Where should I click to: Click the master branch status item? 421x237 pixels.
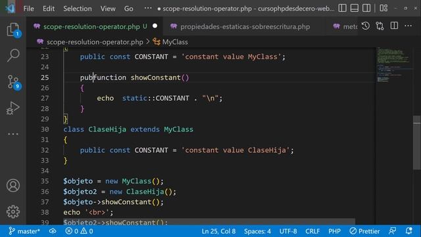(x=24, y=231)
